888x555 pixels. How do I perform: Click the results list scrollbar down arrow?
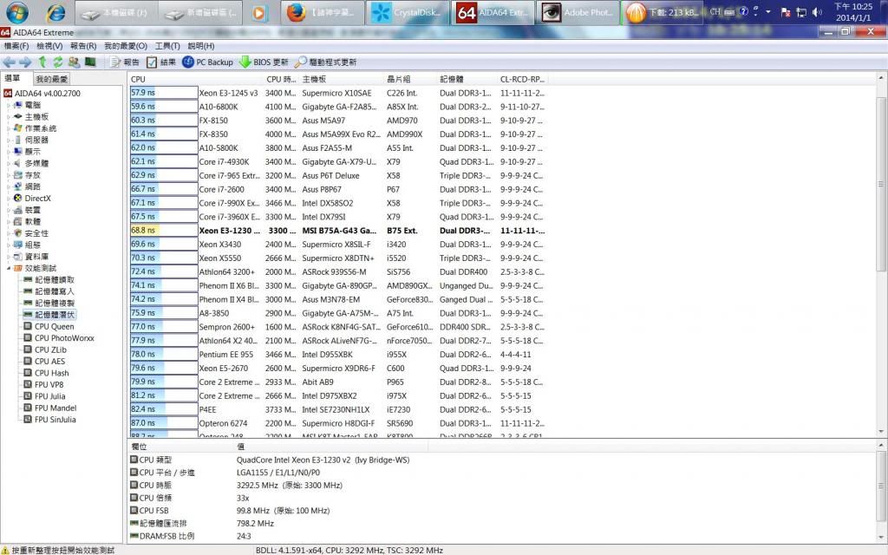[881, 432]
